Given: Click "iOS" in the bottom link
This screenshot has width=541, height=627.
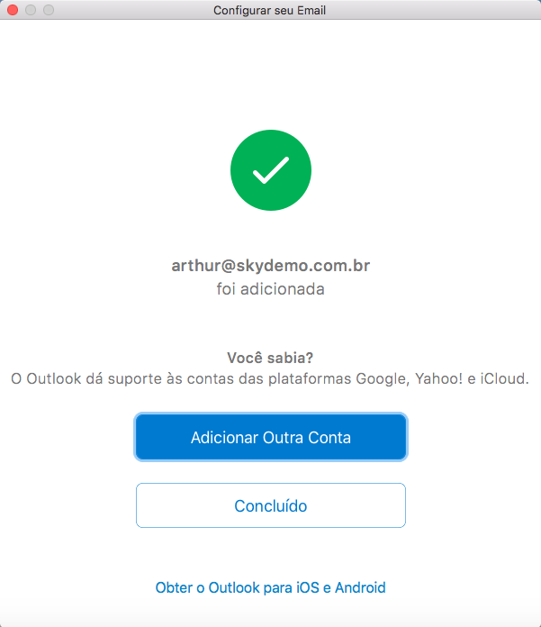Looking at the screenshot, I should click(x=307, y=587).
